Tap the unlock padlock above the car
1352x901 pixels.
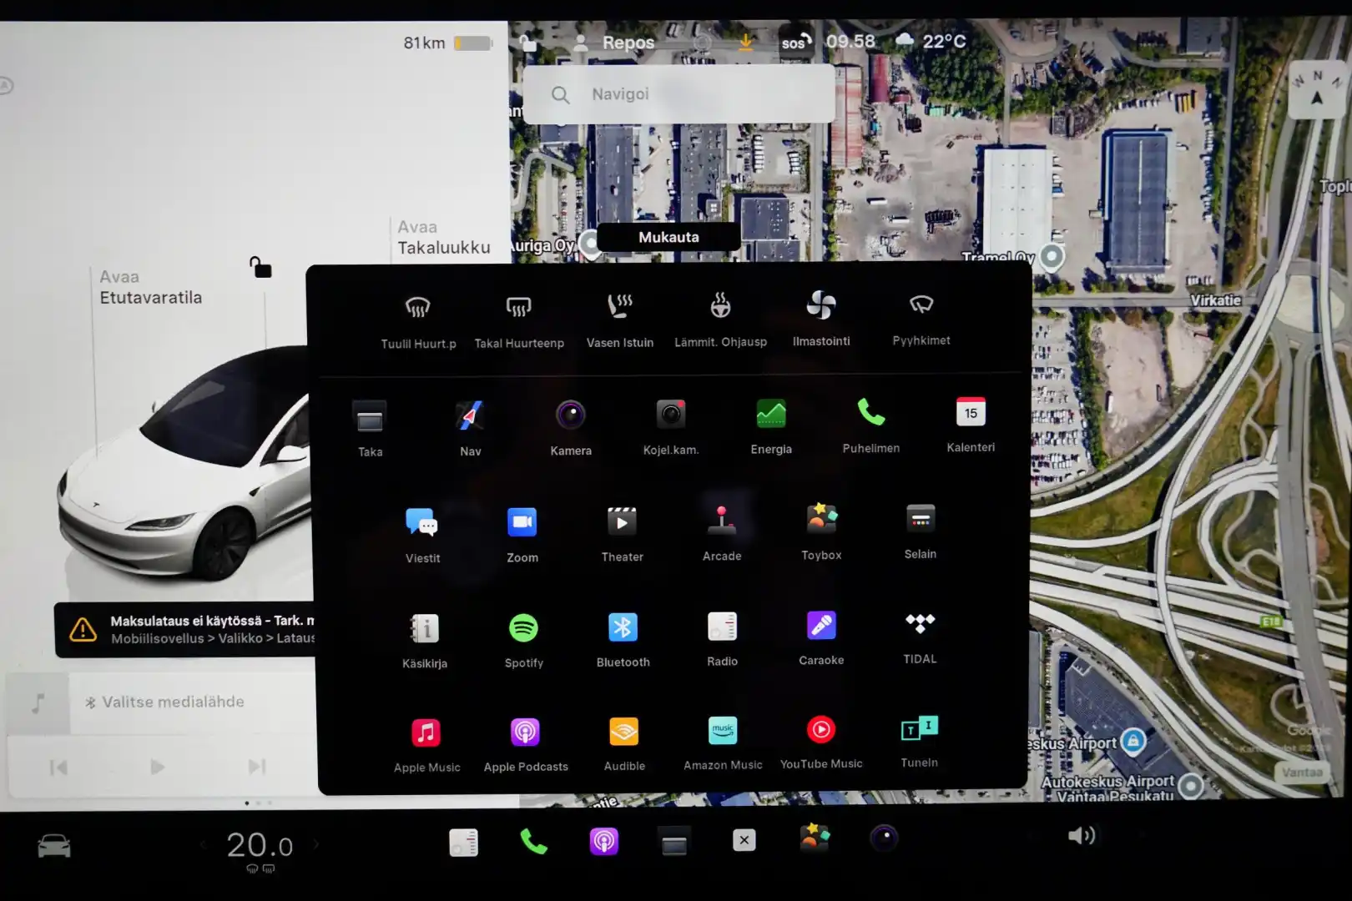(260, 267)
